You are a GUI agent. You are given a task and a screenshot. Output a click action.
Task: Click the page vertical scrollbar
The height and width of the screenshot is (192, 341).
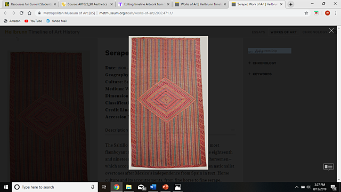(x=339, y=104)
